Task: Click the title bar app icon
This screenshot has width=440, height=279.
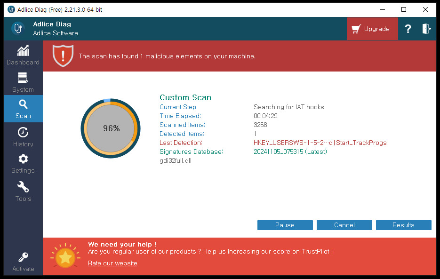Action: coord(11,9)
